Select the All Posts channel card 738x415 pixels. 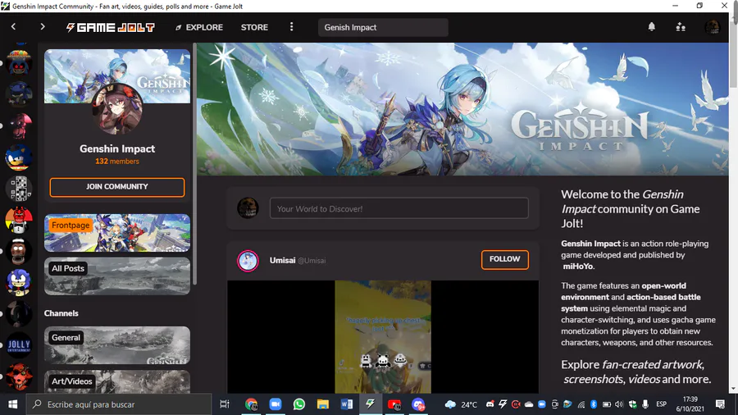click(x=117, y=276)
